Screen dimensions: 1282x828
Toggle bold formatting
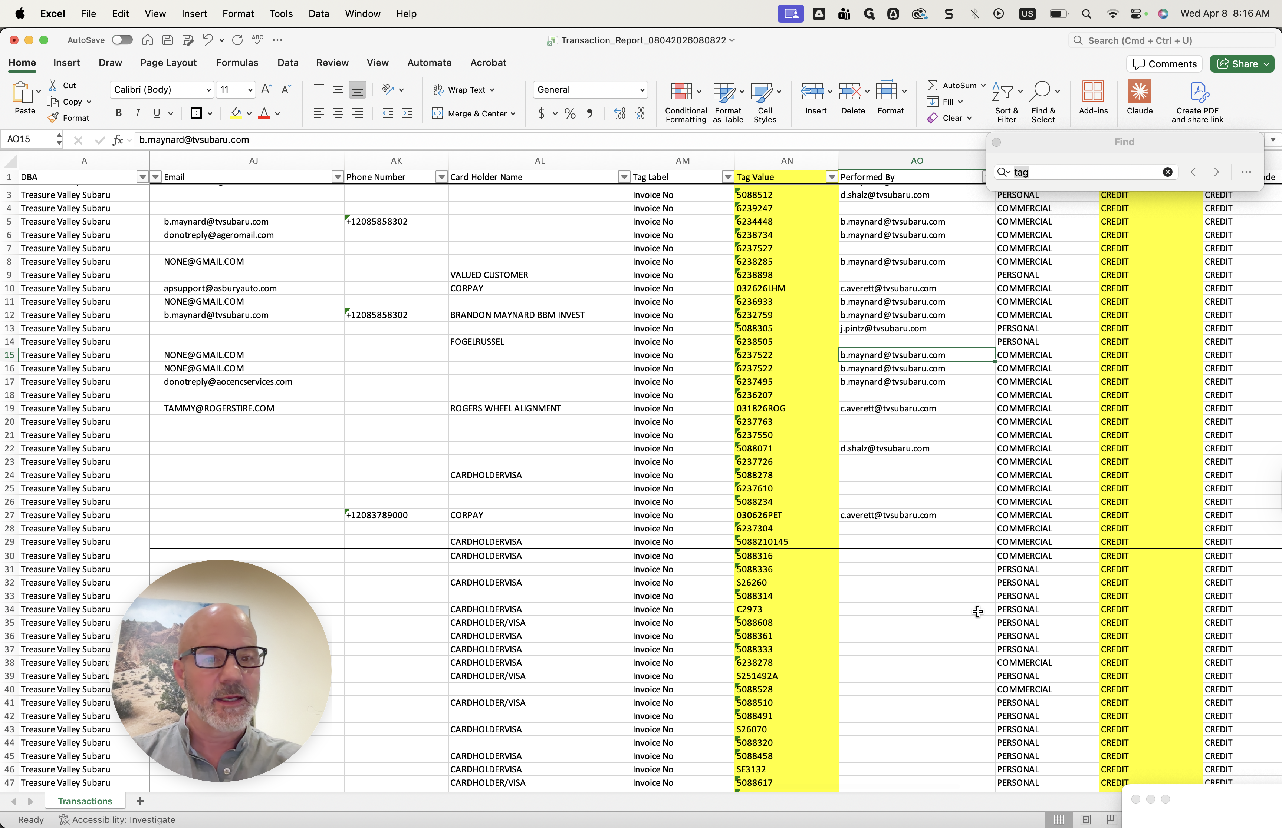[118, 113]
